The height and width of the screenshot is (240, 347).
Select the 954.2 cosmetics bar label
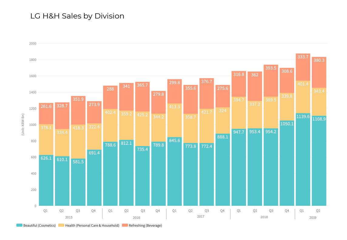click(271, 132)
